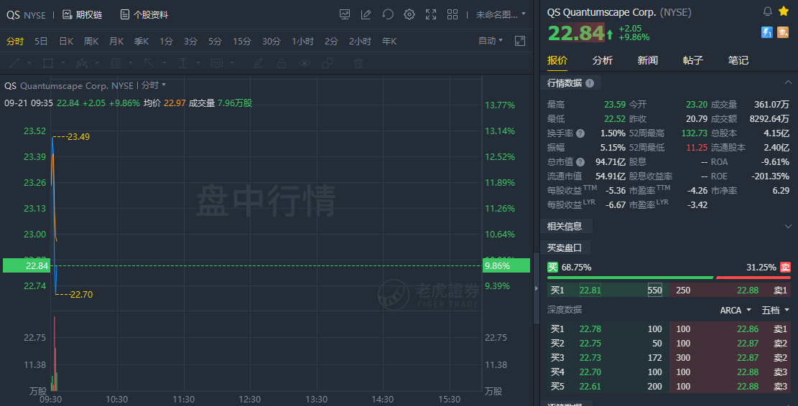Select the wave pattern drawing tool
The image size is (798, 406).
pyautogui.click(x=81, y=63)
